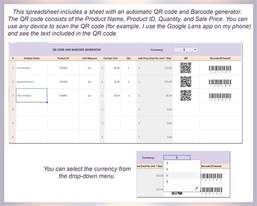Choose the € option in the currency list
This screenshot has width=257, height=206.
click(167, 170)
